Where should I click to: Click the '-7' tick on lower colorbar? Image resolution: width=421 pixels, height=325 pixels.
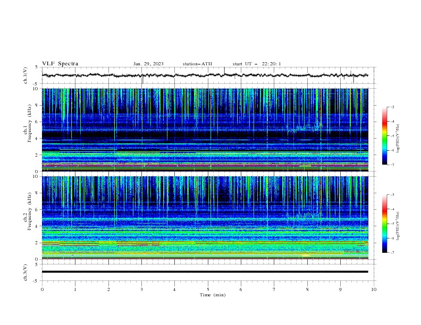point(392,253)
